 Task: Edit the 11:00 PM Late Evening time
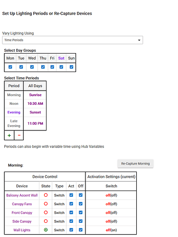click(35, 123)
